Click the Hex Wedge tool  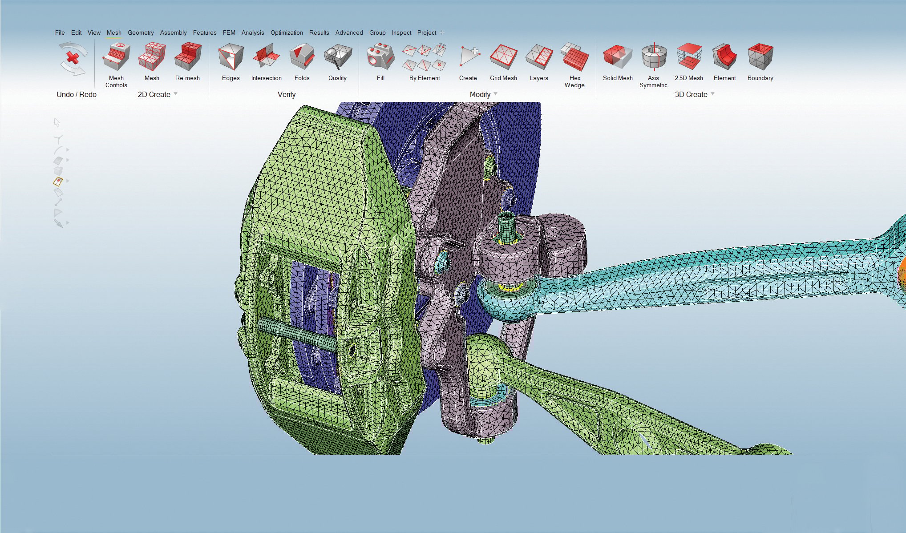(574, 58)
